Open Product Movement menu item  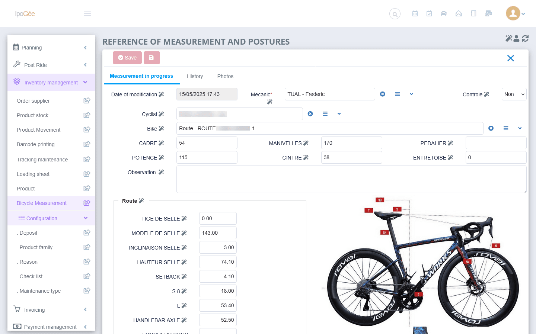(39, 130)
